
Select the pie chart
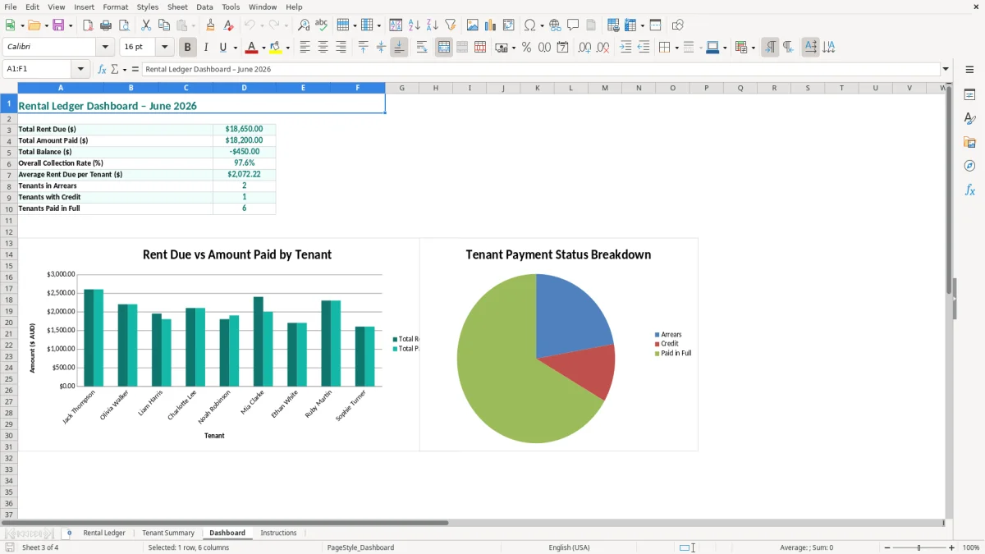(x=536, y=359)
